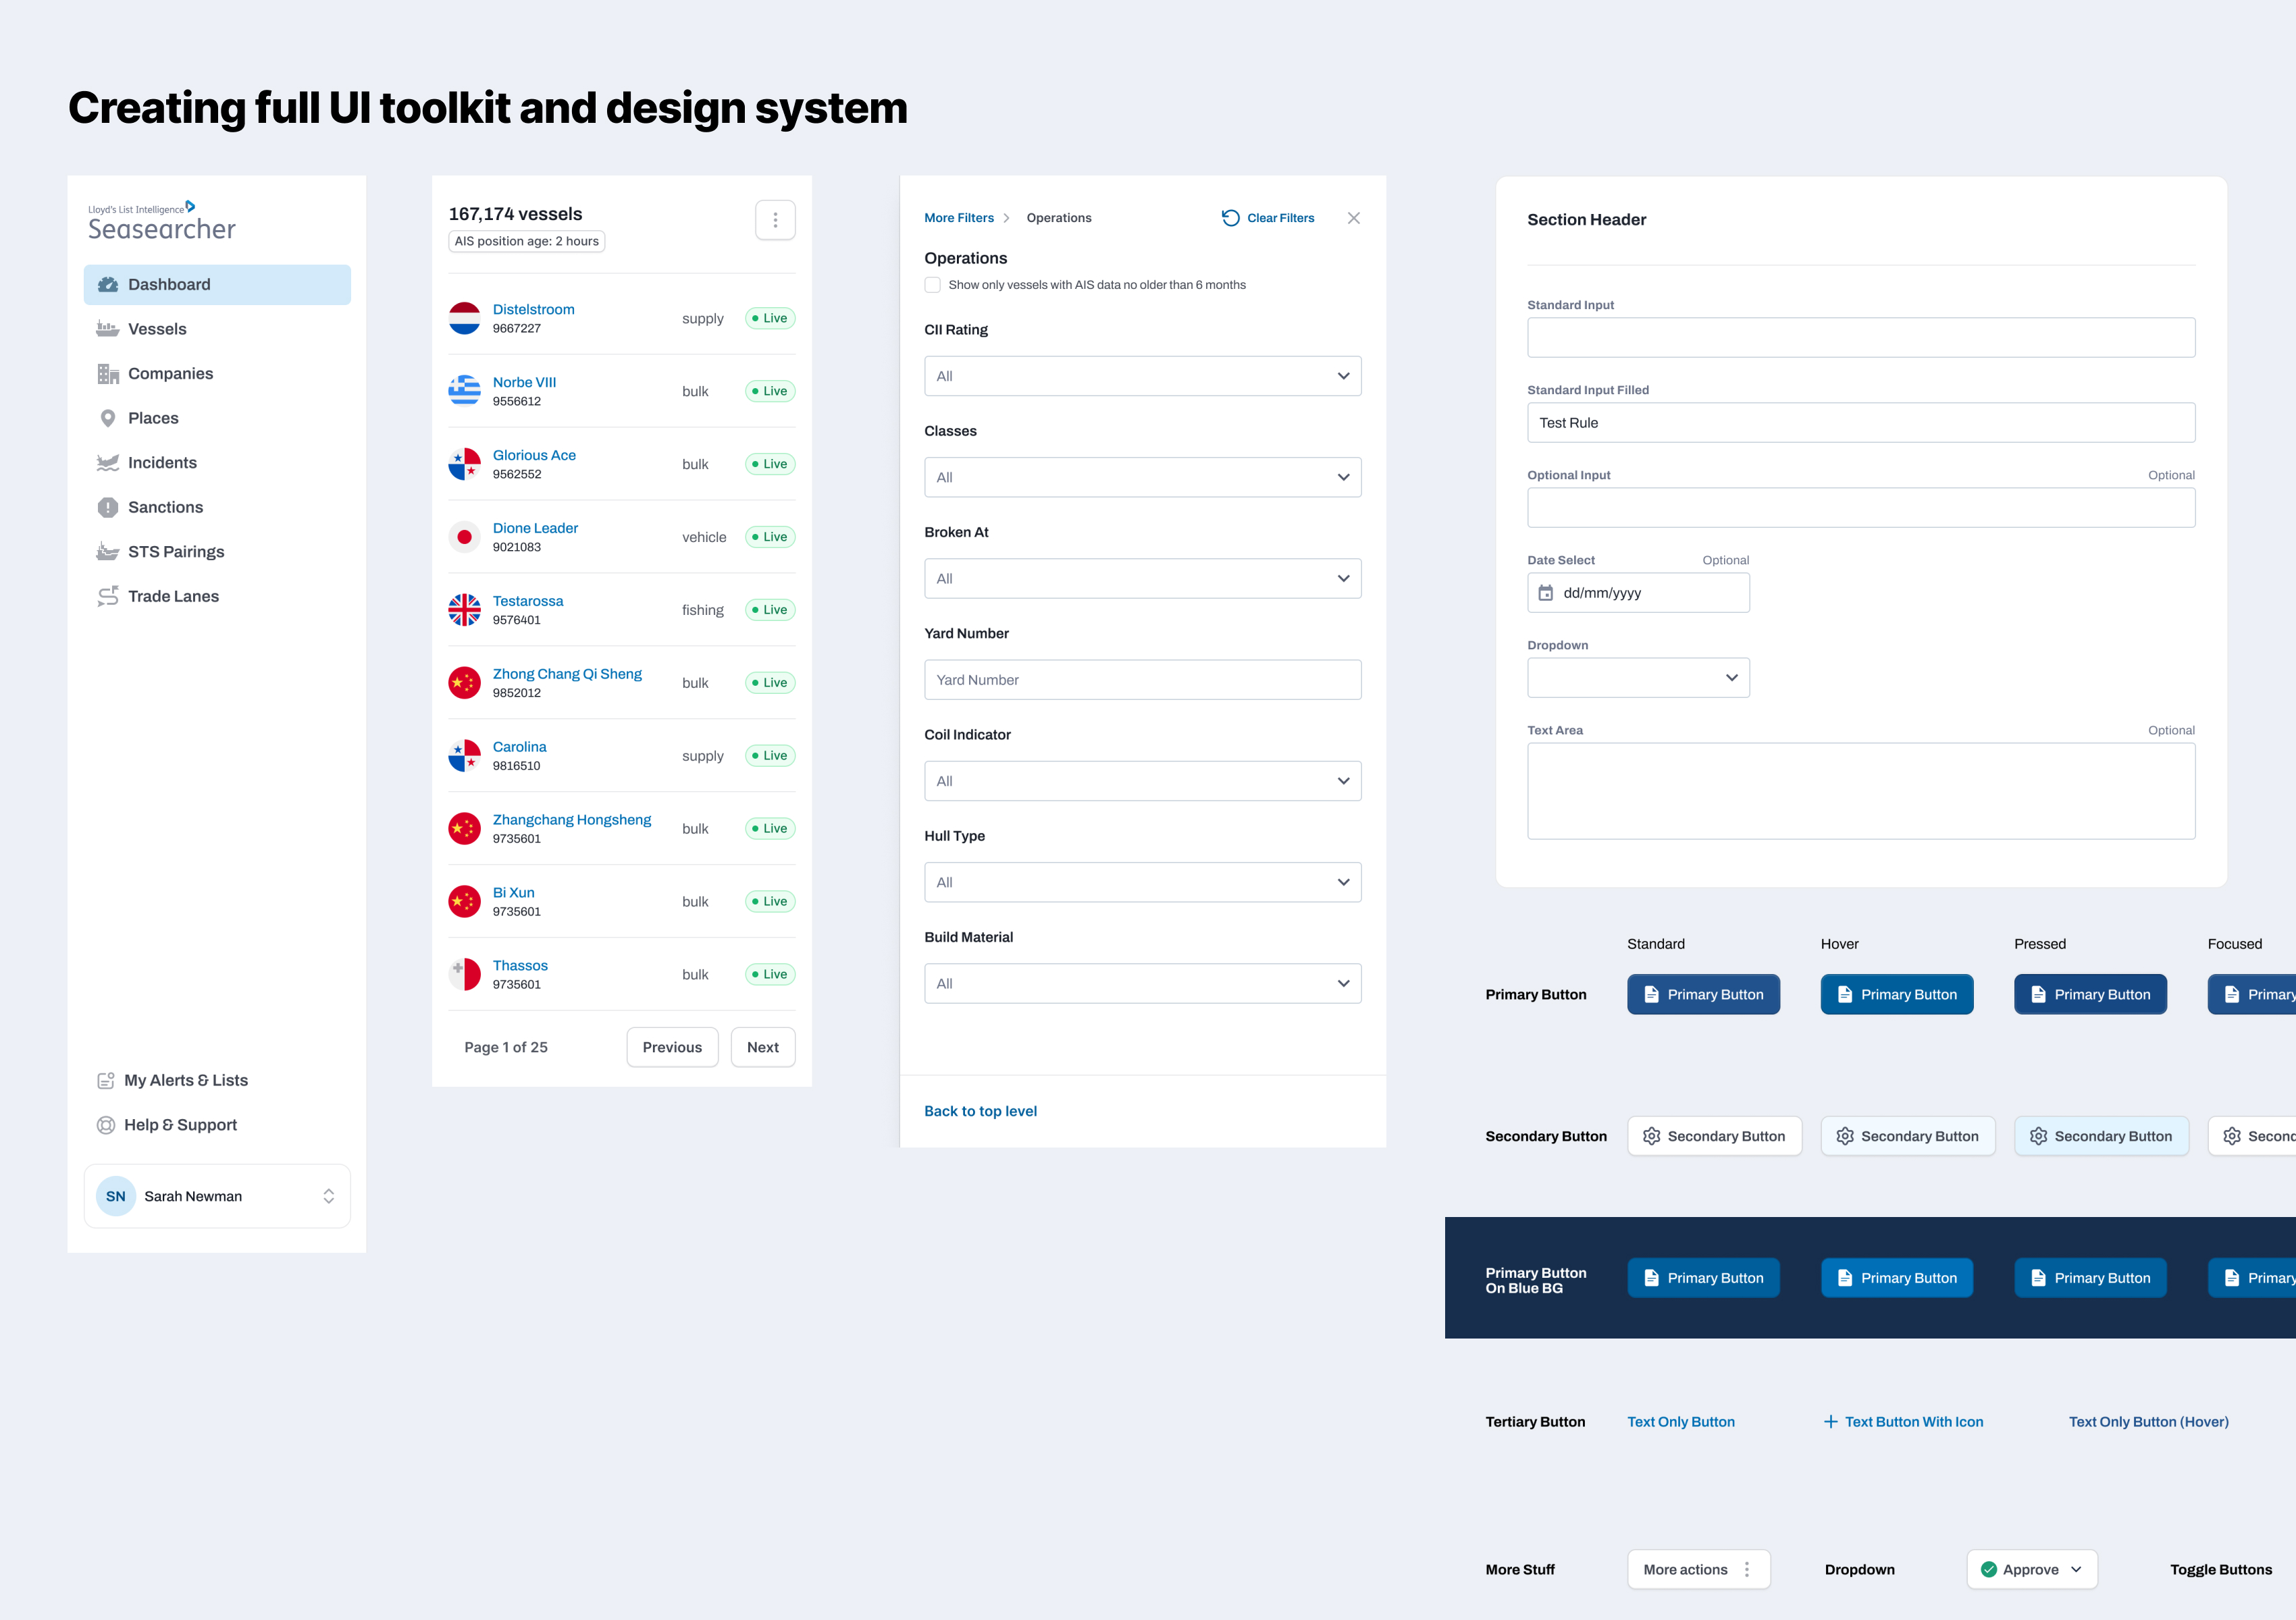Open the Hull Type dropdown
Screen dimensions: 2296x1620
tap(1142, 882)
